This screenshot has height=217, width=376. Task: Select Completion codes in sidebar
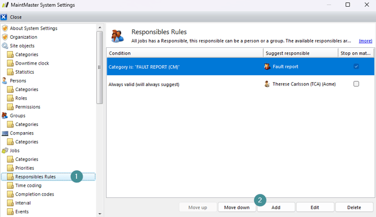(35, 194)
